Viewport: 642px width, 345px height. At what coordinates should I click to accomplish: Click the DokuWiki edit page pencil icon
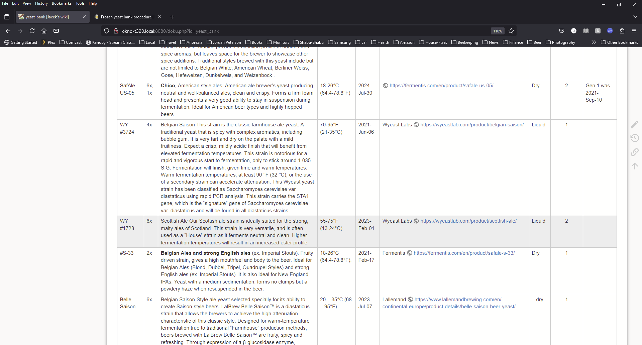635,124
